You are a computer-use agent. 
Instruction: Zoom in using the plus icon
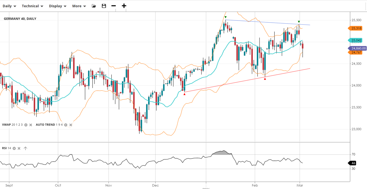(124, 6)
